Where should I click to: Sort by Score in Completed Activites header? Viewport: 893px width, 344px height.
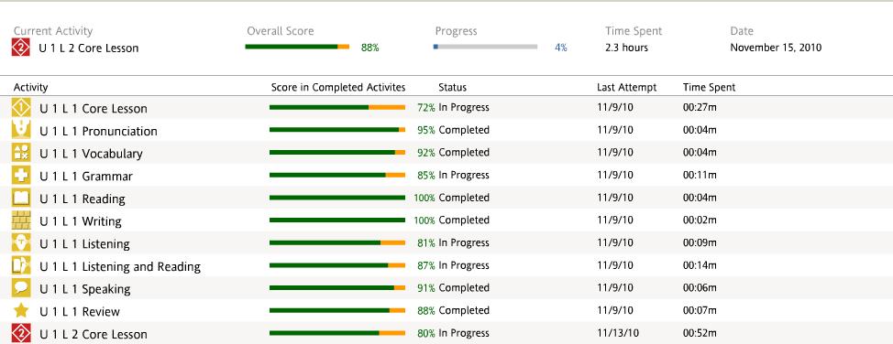[338, 88]
